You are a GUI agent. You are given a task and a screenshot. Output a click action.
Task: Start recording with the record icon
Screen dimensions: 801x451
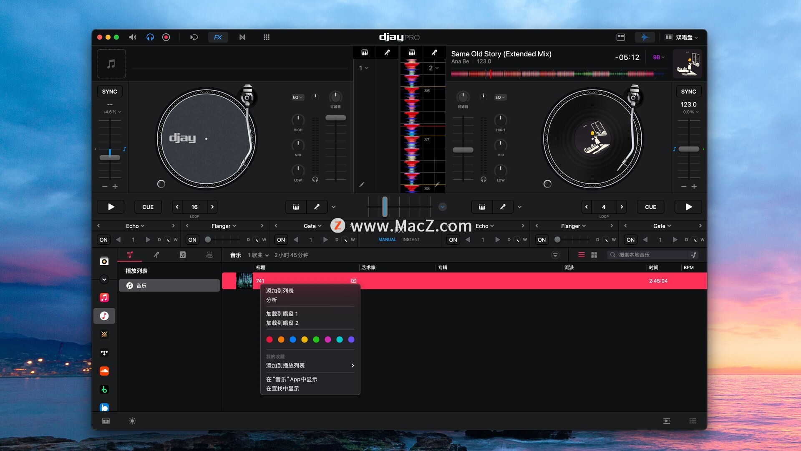tap(166, 37)
